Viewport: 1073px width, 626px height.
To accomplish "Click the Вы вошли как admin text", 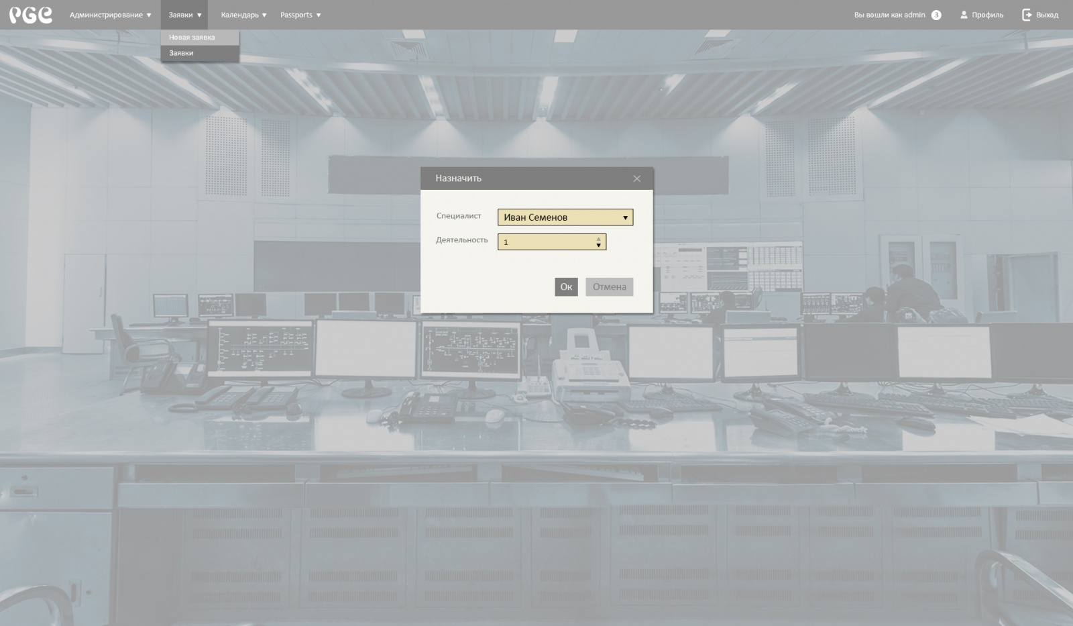I will click(889, 15).
